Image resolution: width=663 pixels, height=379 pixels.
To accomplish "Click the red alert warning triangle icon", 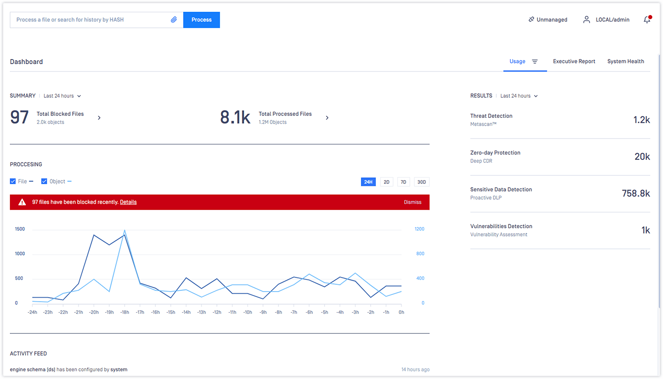I will coord(22,202).
